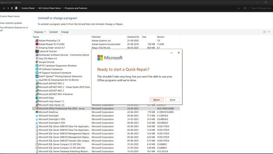Select HP PC Hardware Diagnostics Windows icon
The image size is (273, 154).
(37, 65)
